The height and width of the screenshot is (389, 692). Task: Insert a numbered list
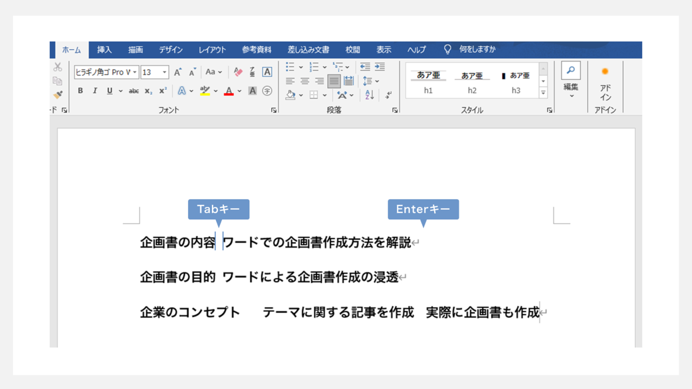[314, 67]
